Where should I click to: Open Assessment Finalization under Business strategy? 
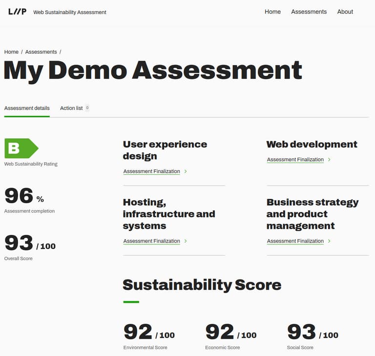pyautogui.click(x=295, y=241)
